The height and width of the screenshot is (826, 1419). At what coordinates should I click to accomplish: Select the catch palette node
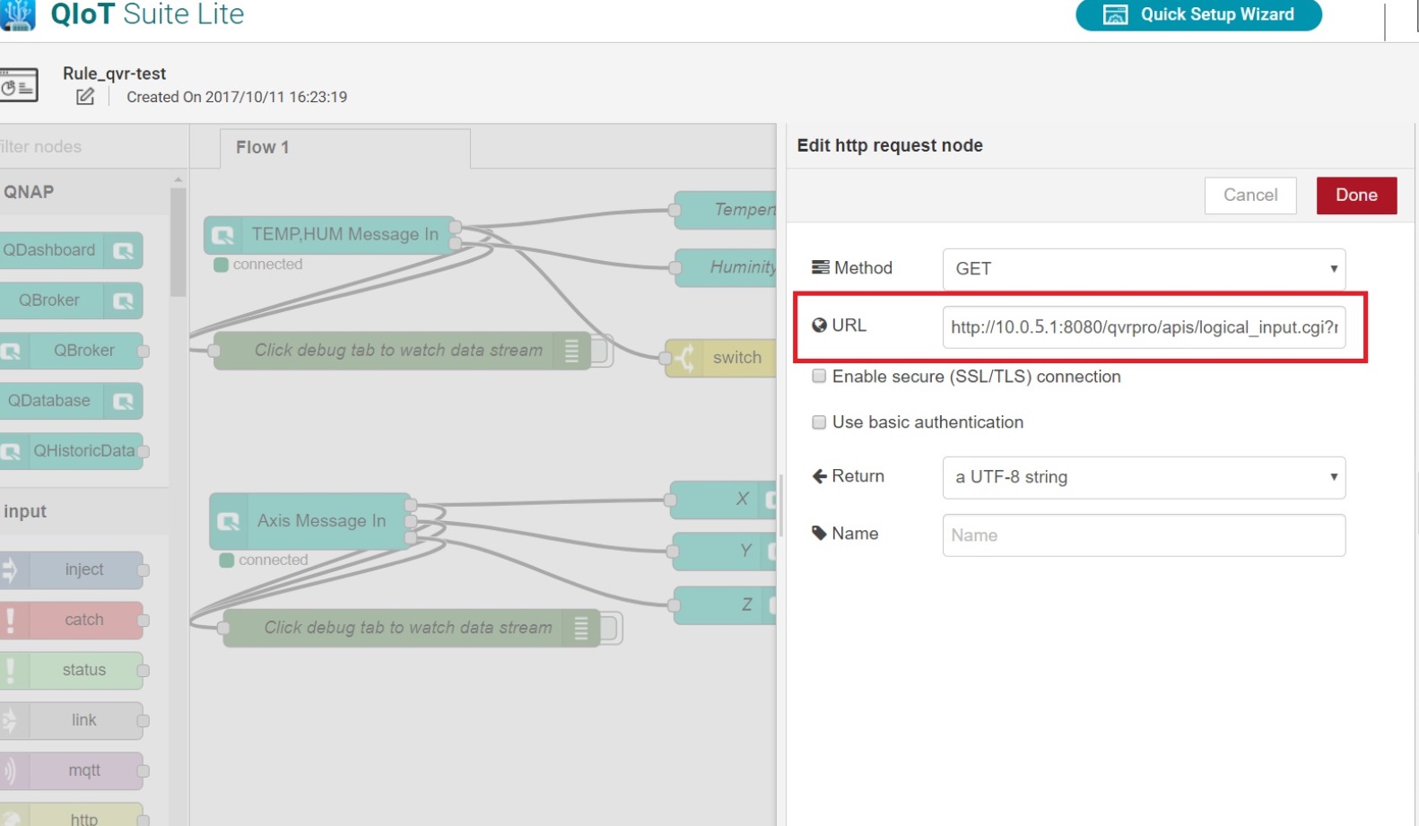pyautogui.click(x=71, y=620)
